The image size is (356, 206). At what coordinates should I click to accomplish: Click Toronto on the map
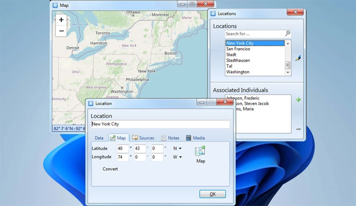[103, 33]
